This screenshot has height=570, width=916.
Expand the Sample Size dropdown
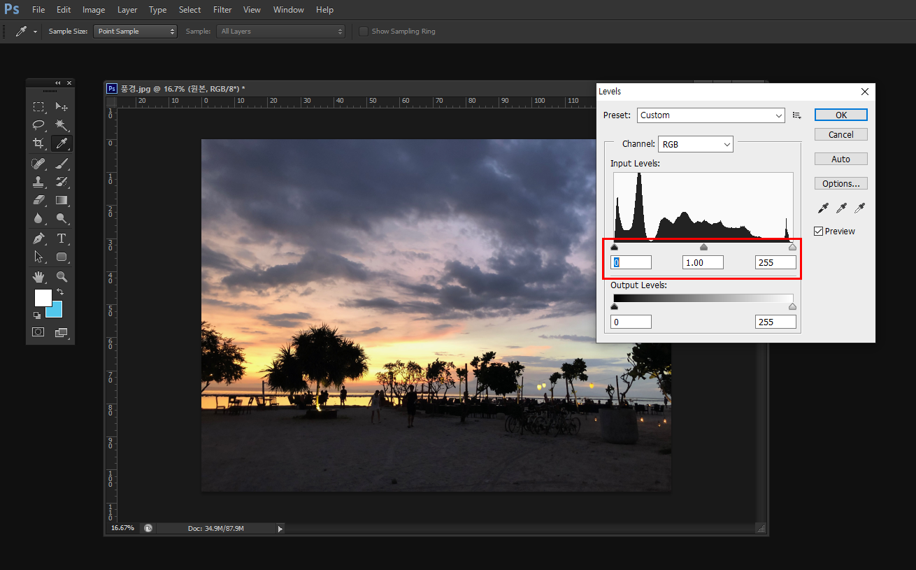[x=135, y=31]
